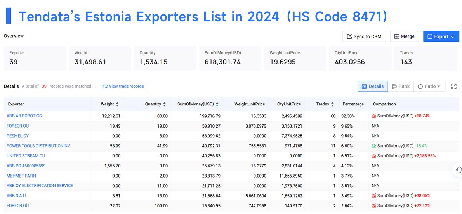Screen dimensions: 462x214
Task: Click weight value 12,212.61
Action: click(111, 116)
